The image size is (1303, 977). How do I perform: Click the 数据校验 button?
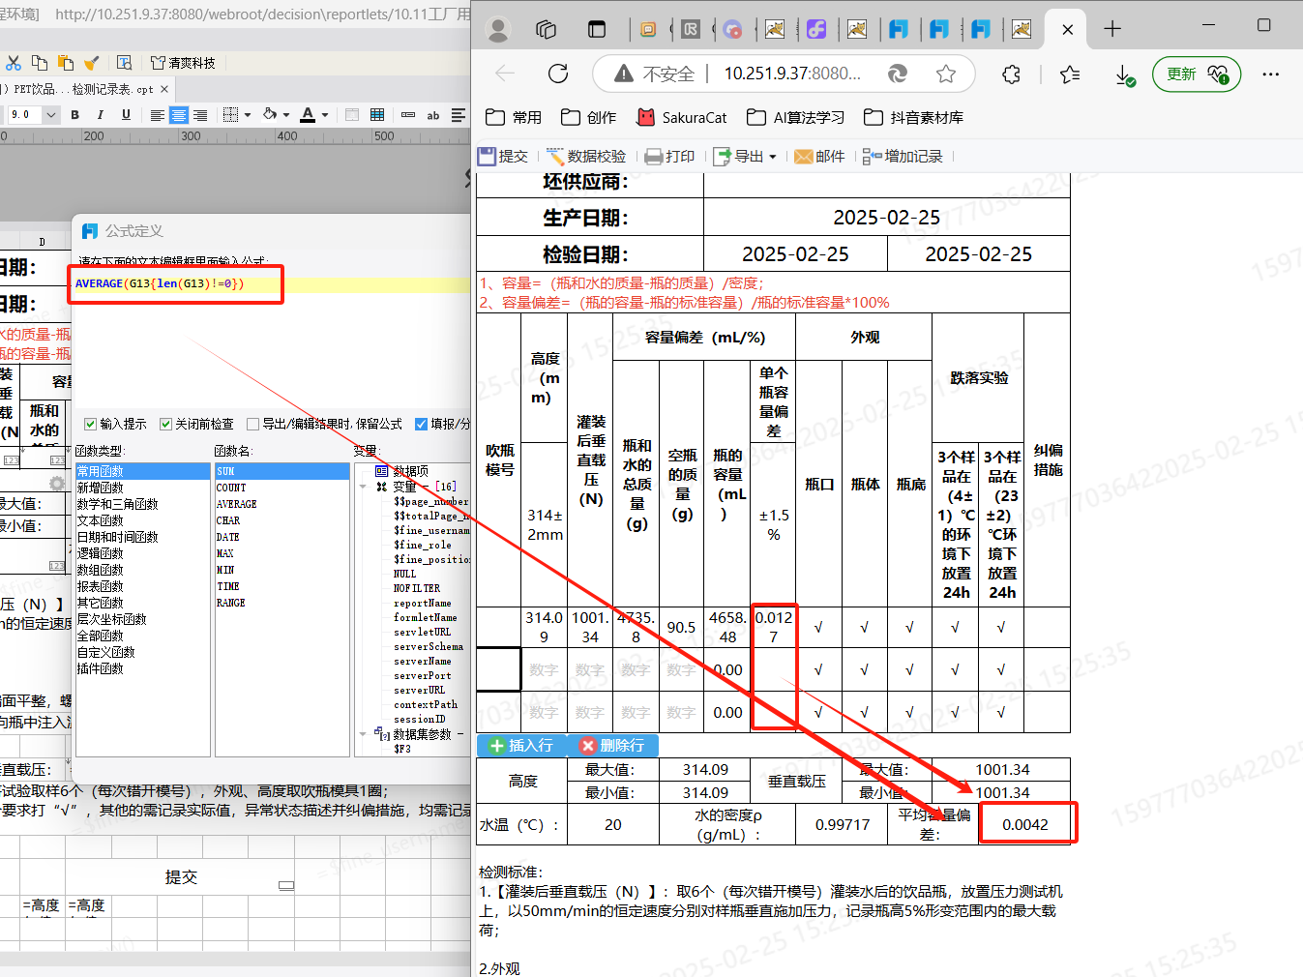point(586,156)
